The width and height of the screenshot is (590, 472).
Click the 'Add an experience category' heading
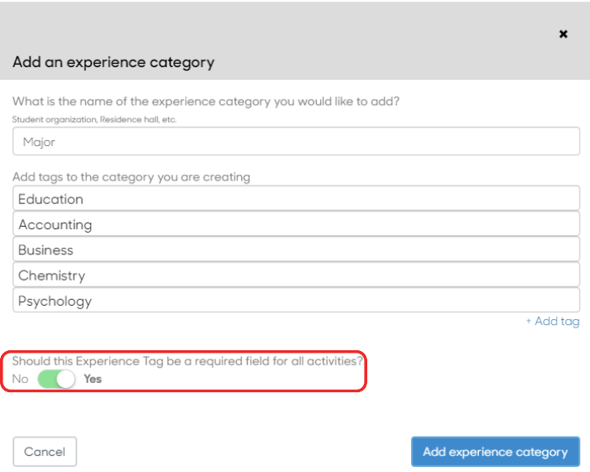113,62
